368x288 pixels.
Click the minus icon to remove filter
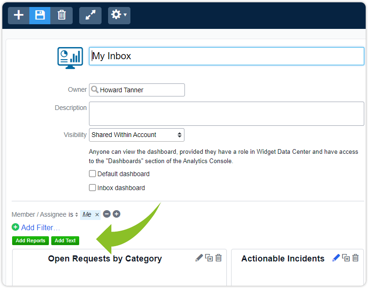click(x=107, y=214)
